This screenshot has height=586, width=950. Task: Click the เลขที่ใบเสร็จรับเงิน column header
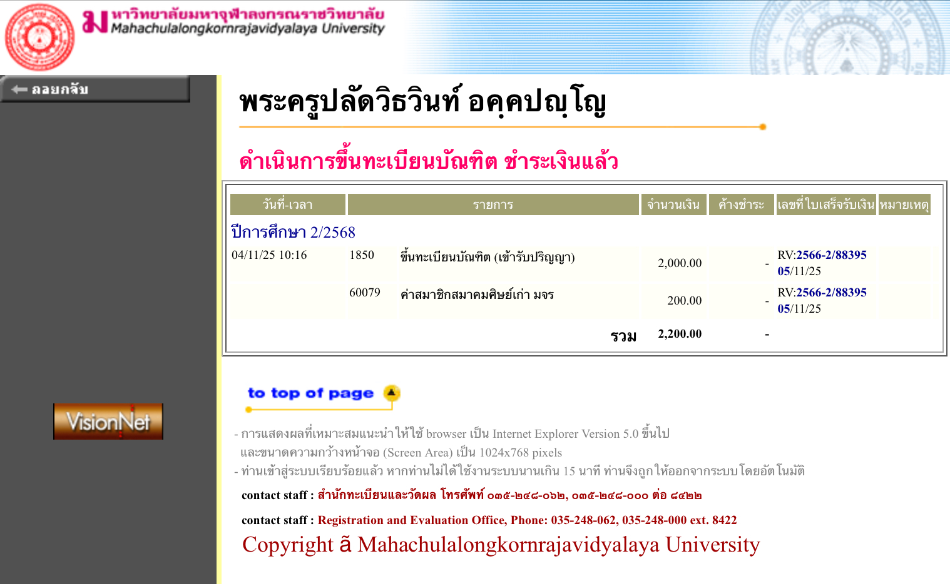tap(825, 205)
